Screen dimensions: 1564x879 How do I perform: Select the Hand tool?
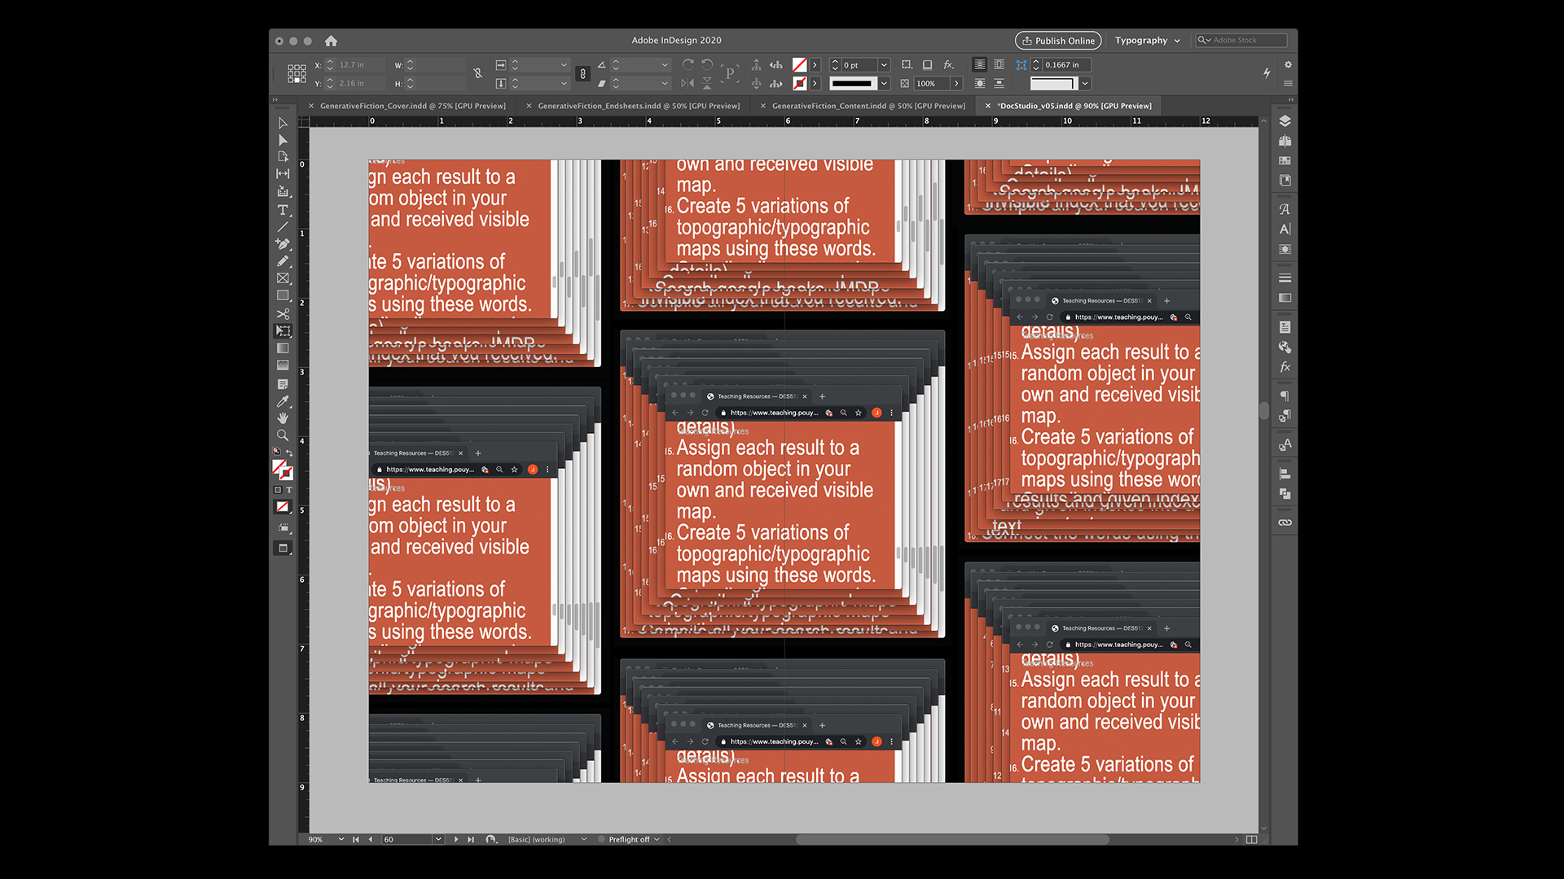tap(283, 418)
